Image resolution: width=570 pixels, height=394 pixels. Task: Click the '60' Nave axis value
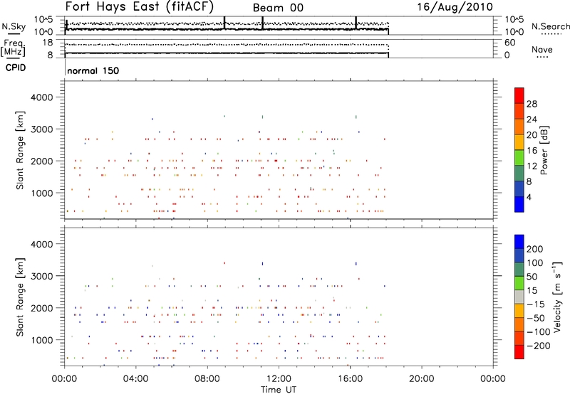[509, 43]
